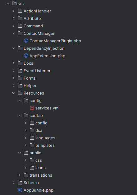The image size is (137, 195).
Task: Click the css folder icon
Action: coord(32,160)
